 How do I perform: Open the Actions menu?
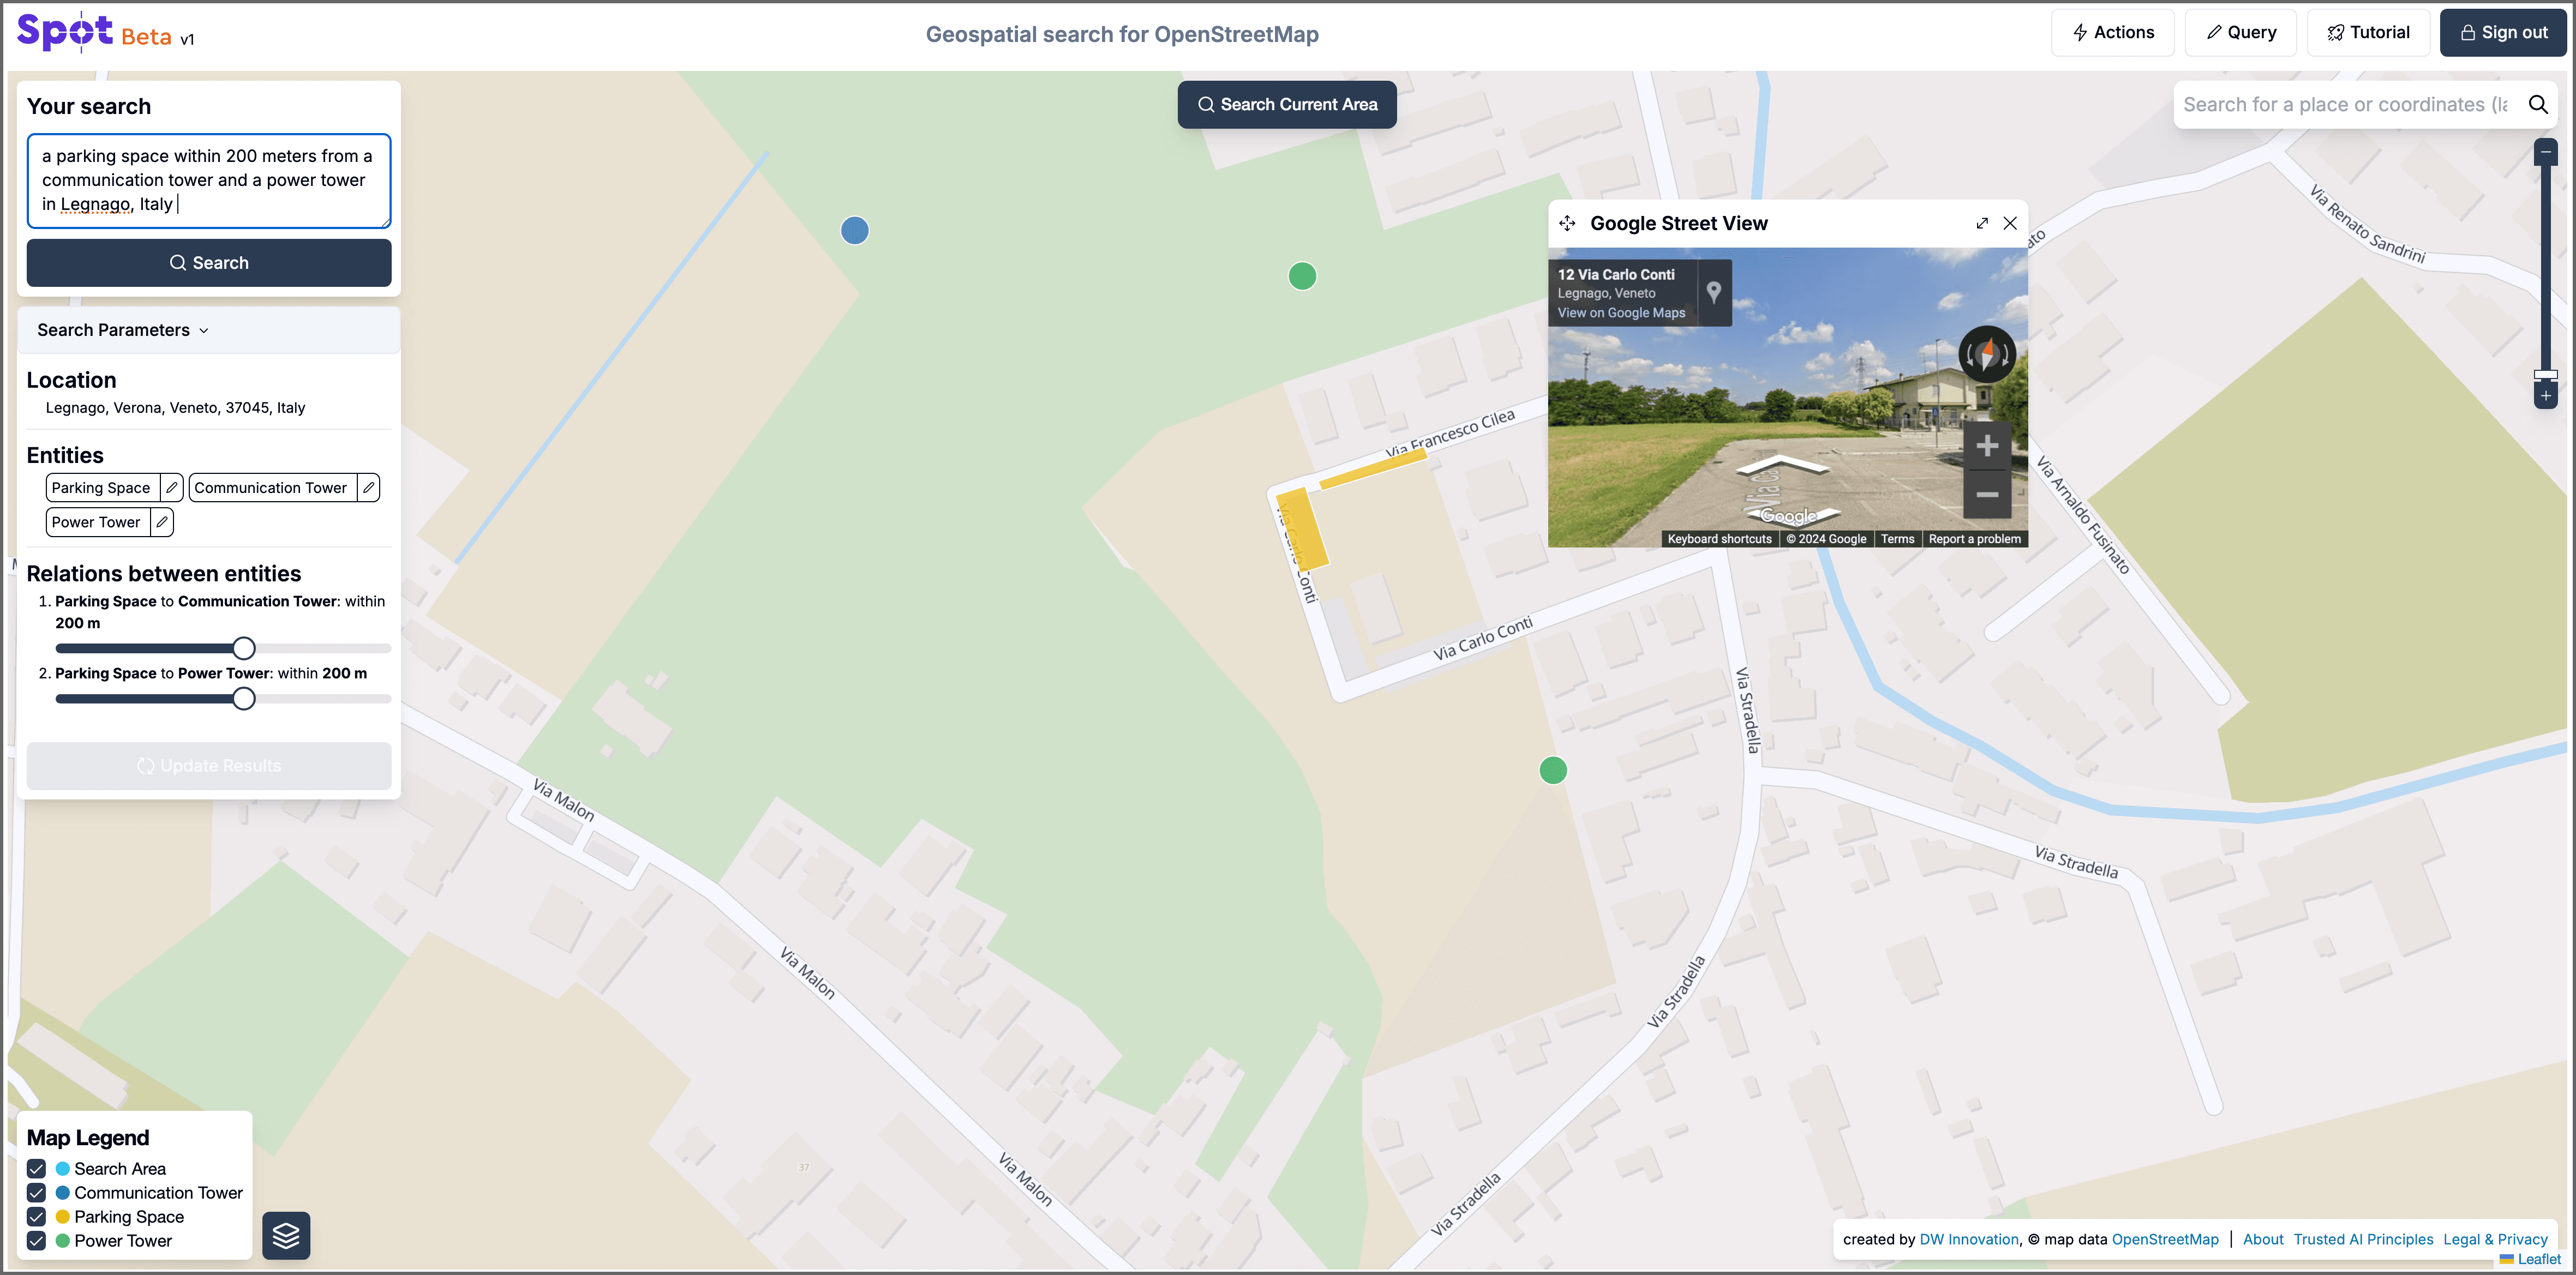2112,32
